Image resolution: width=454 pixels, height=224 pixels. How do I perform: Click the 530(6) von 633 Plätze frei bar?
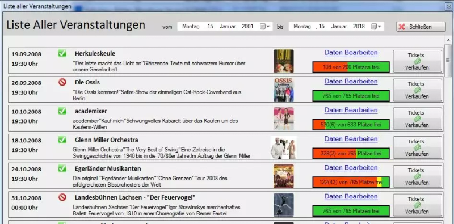coord(351,125)
